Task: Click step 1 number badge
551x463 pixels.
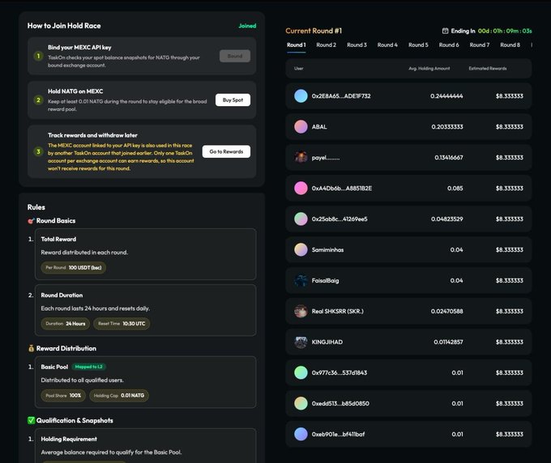Action: (x=38, y=56)
